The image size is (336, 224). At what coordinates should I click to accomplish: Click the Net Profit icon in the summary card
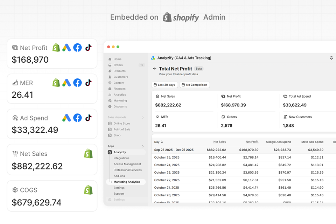click(x=223, y=96)
